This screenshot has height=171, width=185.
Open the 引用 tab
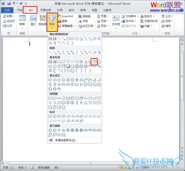pos(60,10)
